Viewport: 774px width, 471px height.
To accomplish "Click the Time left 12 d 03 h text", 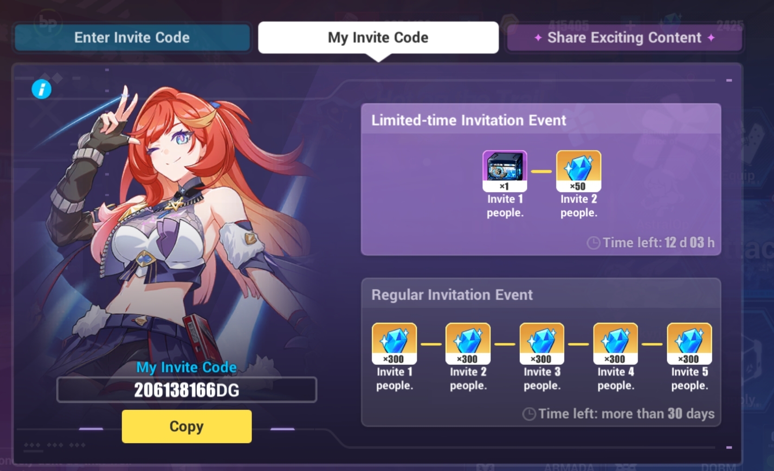I will tap(658, 242).
